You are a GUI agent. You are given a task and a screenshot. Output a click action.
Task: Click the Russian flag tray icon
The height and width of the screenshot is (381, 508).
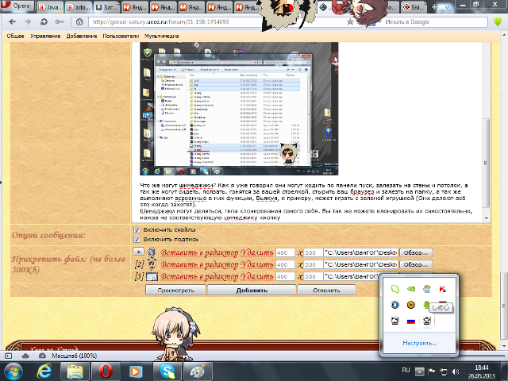click(x=410, y=321)
